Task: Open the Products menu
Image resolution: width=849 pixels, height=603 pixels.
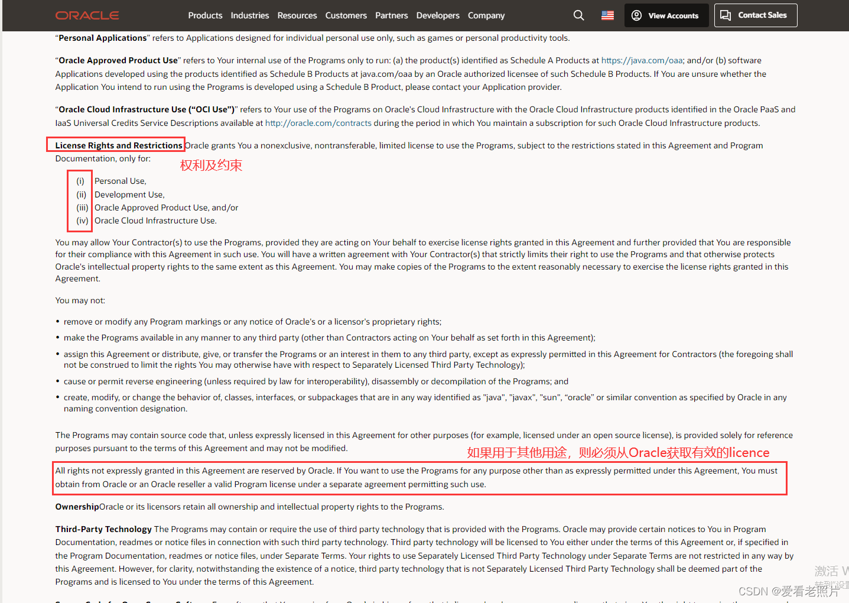Action: pyautogui.click(x=205, y=15)
